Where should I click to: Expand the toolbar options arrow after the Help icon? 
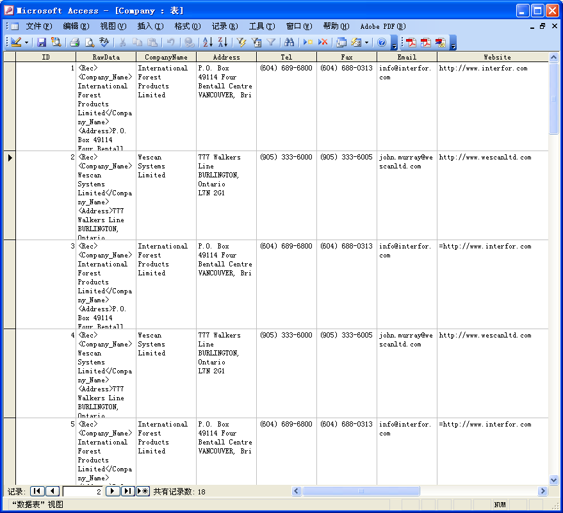[x=394, y=44]
